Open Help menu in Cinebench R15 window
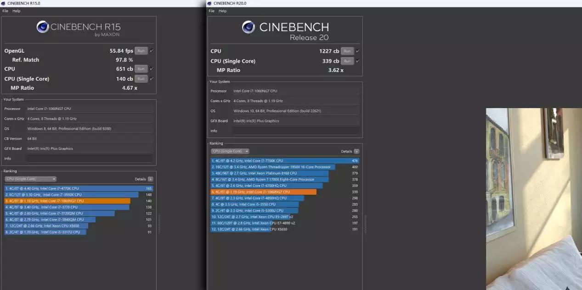This screenshot has width=582, height=290. coord(17,11)
